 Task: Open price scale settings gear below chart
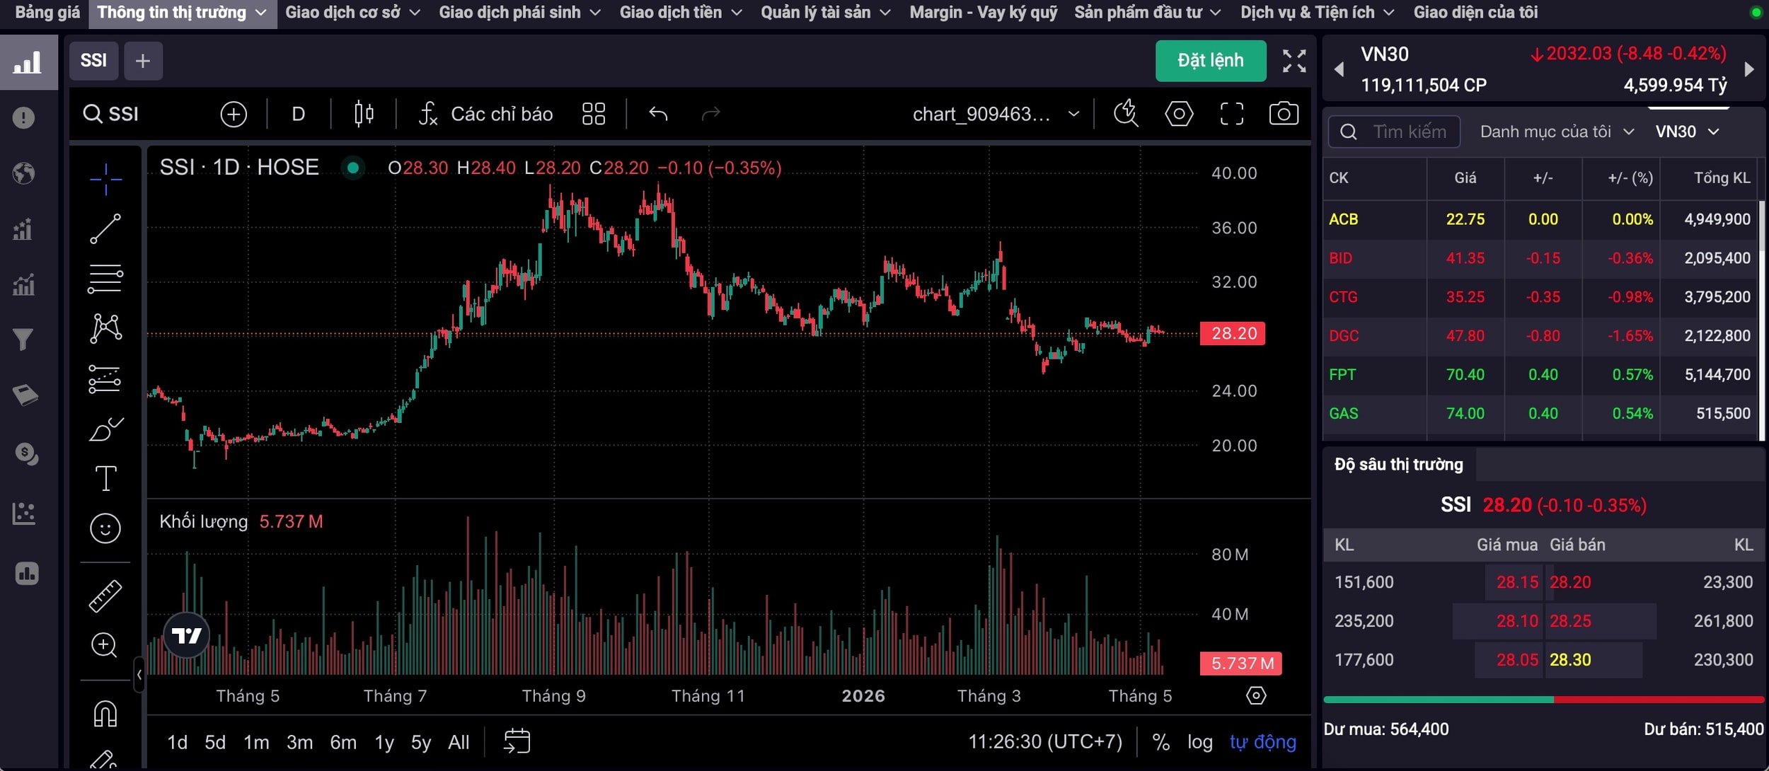pyautogui.click(x=1256, y=696)
